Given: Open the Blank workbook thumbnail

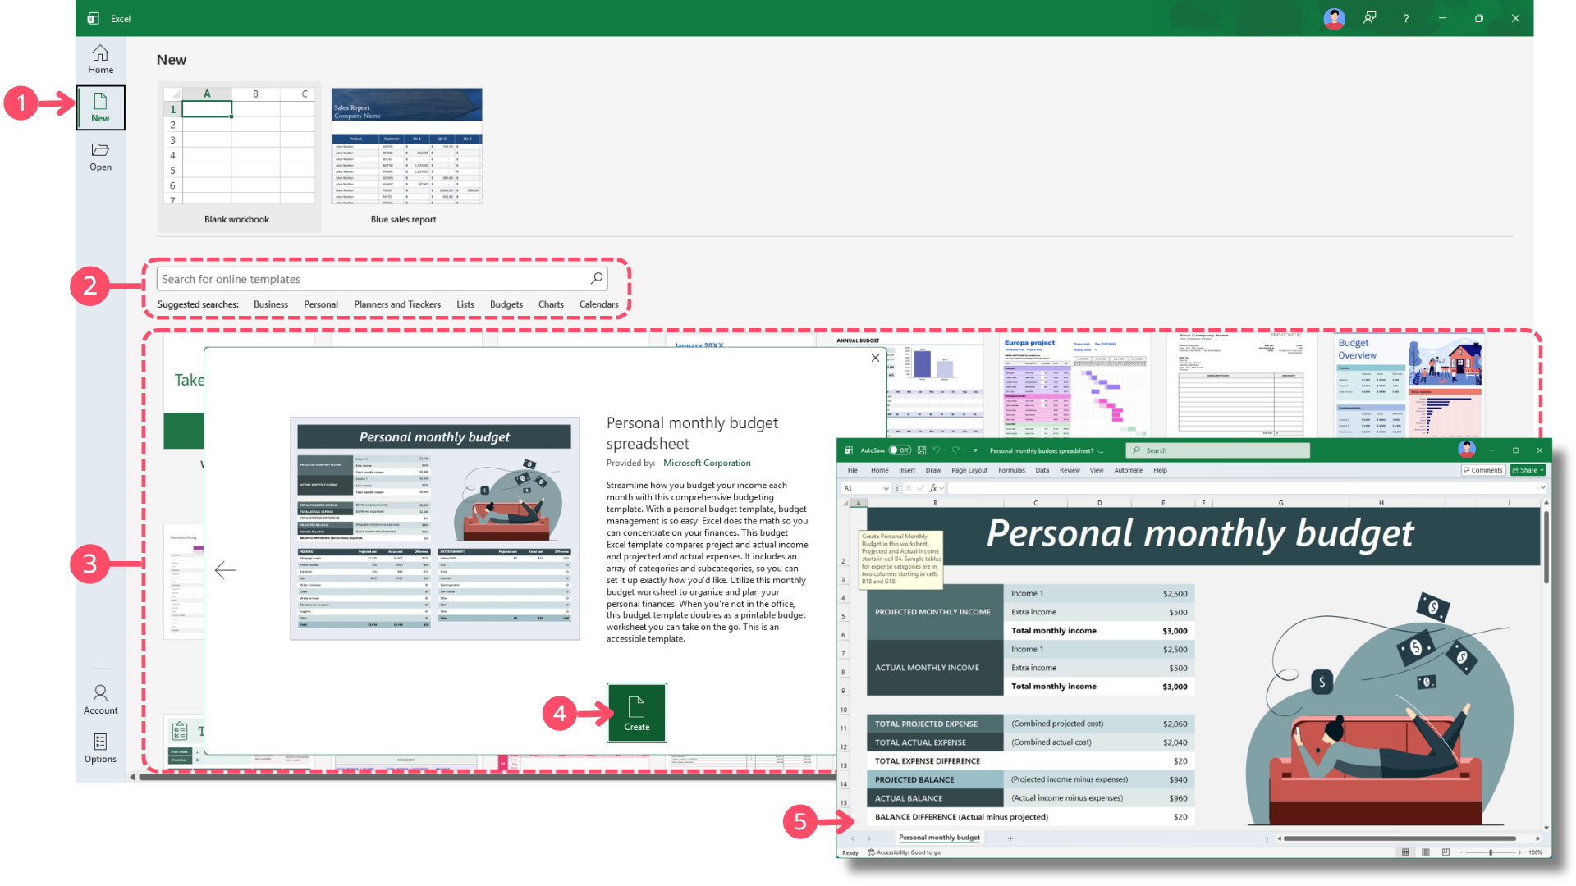Looking at the screenshot, I should point(237,156).
